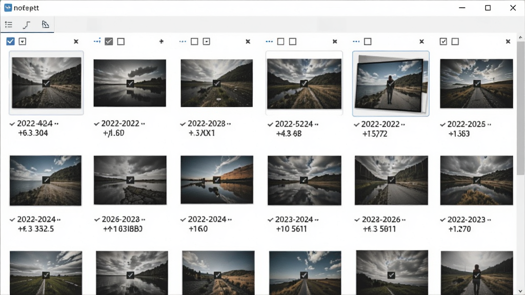Click value "+15772"

375,134
